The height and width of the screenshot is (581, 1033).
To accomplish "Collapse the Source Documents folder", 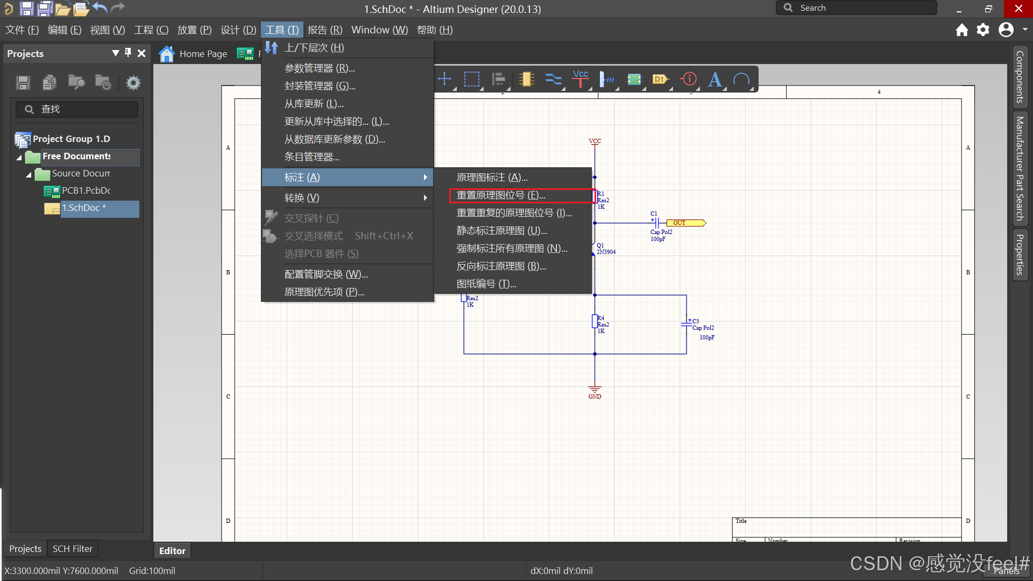I will click(29, 174).
